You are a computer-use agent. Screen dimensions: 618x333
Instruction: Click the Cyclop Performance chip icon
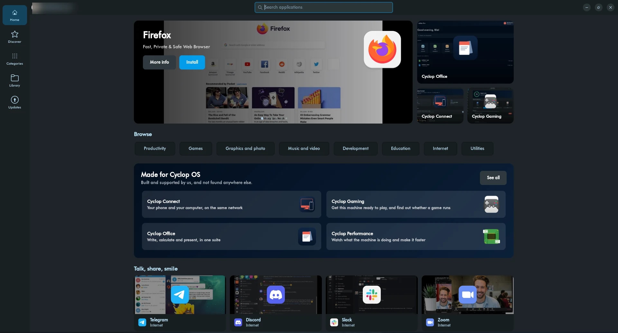[491, 236]
